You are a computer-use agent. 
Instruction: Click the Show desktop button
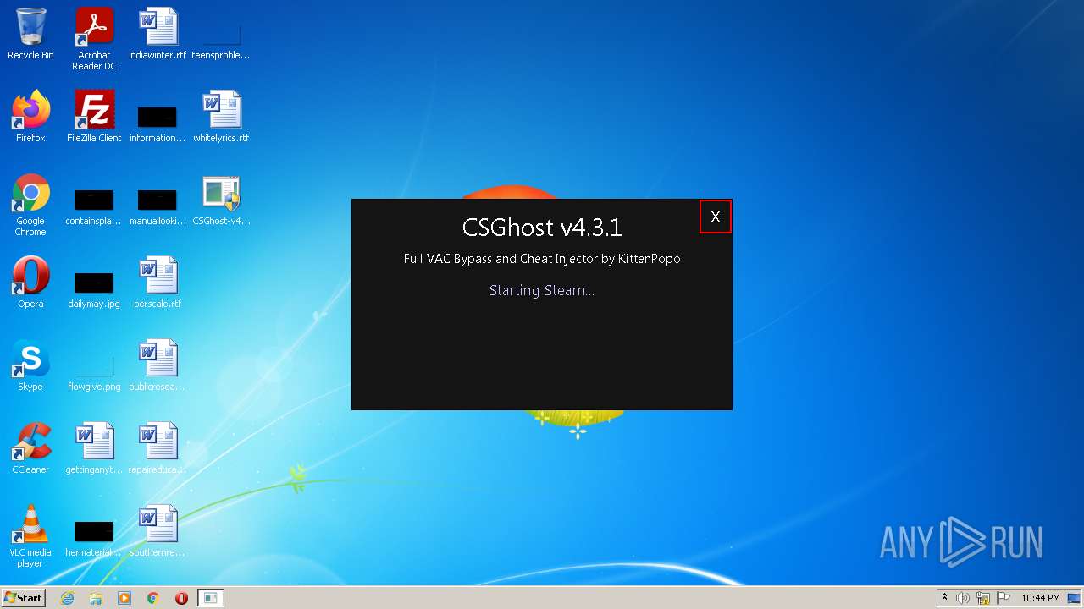[x=1075, y=598]
